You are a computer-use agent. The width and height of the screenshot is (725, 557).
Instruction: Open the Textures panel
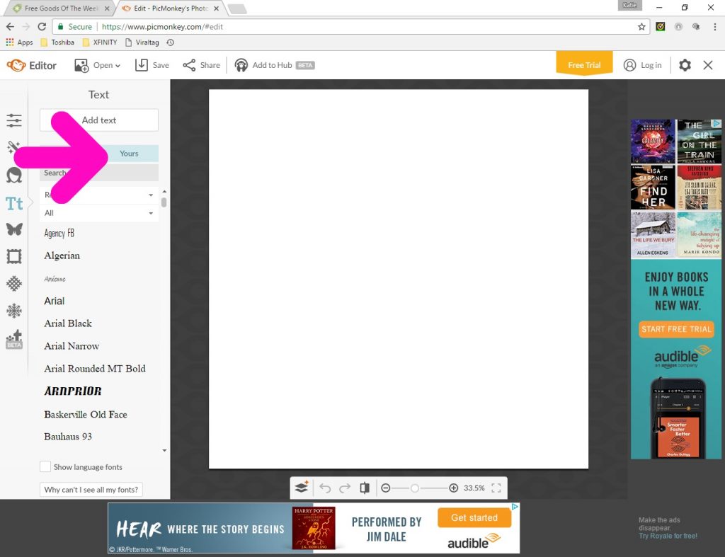(14, 283)
